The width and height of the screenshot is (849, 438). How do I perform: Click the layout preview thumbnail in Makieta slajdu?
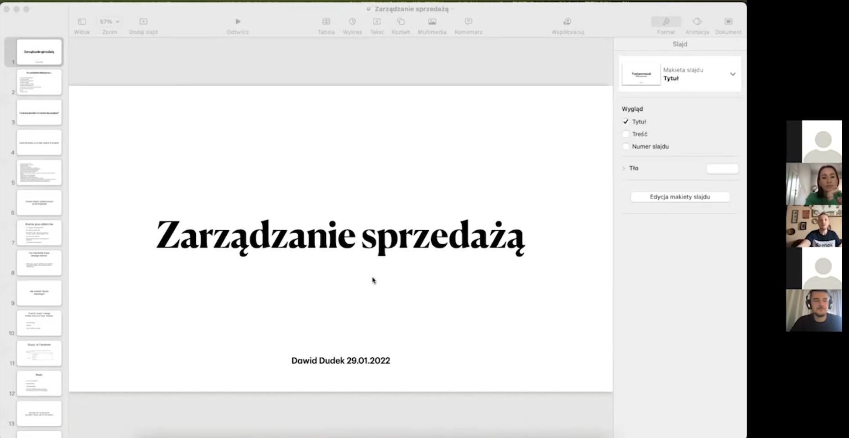coord(641,74)
